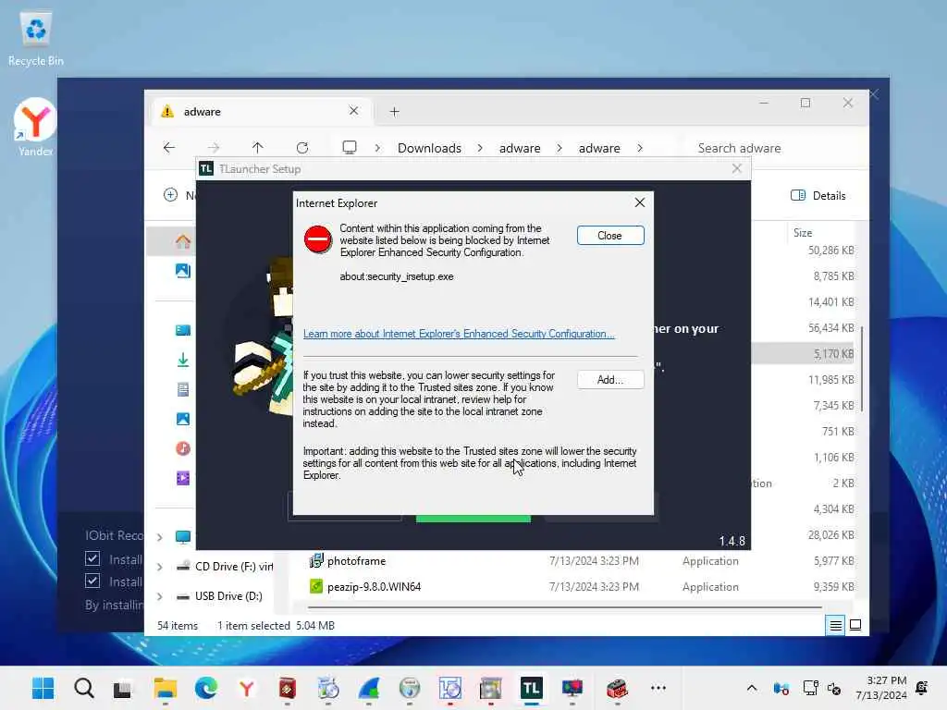
Task: Launch Microsoft Edge from taskbar
Action: [x=206, y=688]
